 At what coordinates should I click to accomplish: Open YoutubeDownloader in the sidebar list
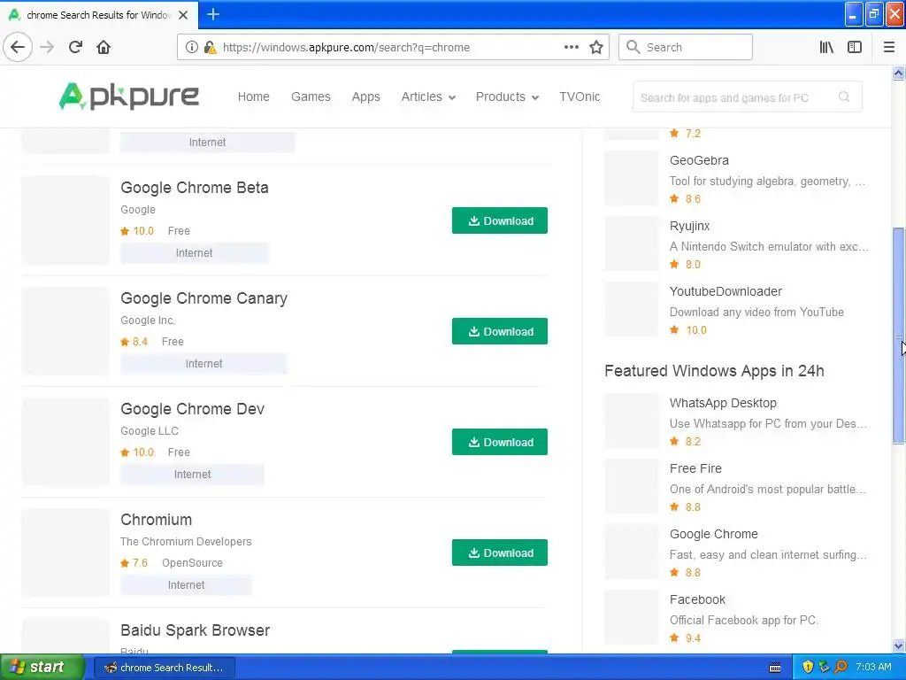726,291
